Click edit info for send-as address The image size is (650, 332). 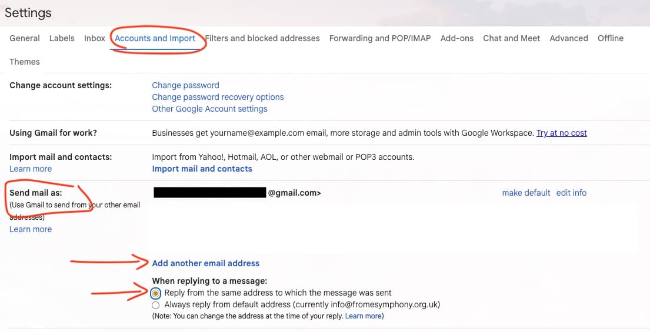tap(571, 193)
